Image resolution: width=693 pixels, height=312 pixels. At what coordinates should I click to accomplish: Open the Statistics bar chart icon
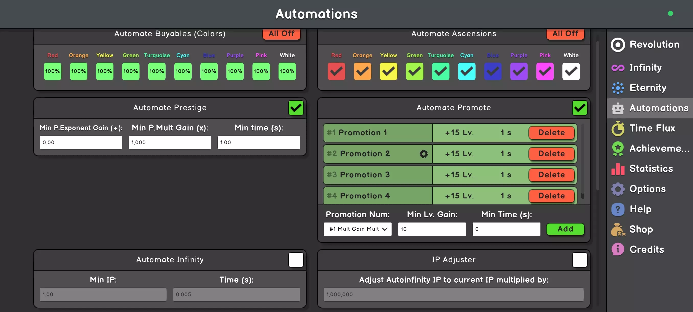click(x=618, y=169)
